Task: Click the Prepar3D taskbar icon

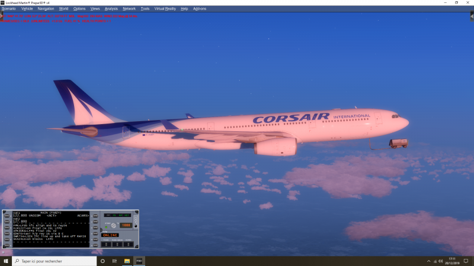Action: click(139, 261)
